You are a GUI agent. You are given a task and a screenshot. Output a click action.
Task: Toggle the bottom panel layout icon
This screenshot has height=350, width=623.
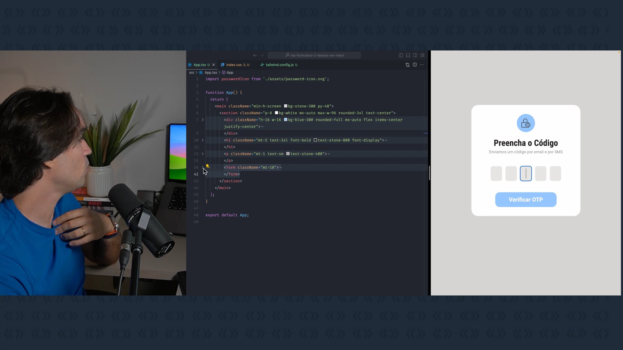[408, 55]
